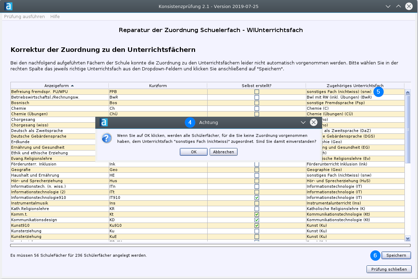Screen dimensions: 418x279
Task: Open dropdown showing Katholische Religionslehre (K)
Action: (x=355, y=209)
